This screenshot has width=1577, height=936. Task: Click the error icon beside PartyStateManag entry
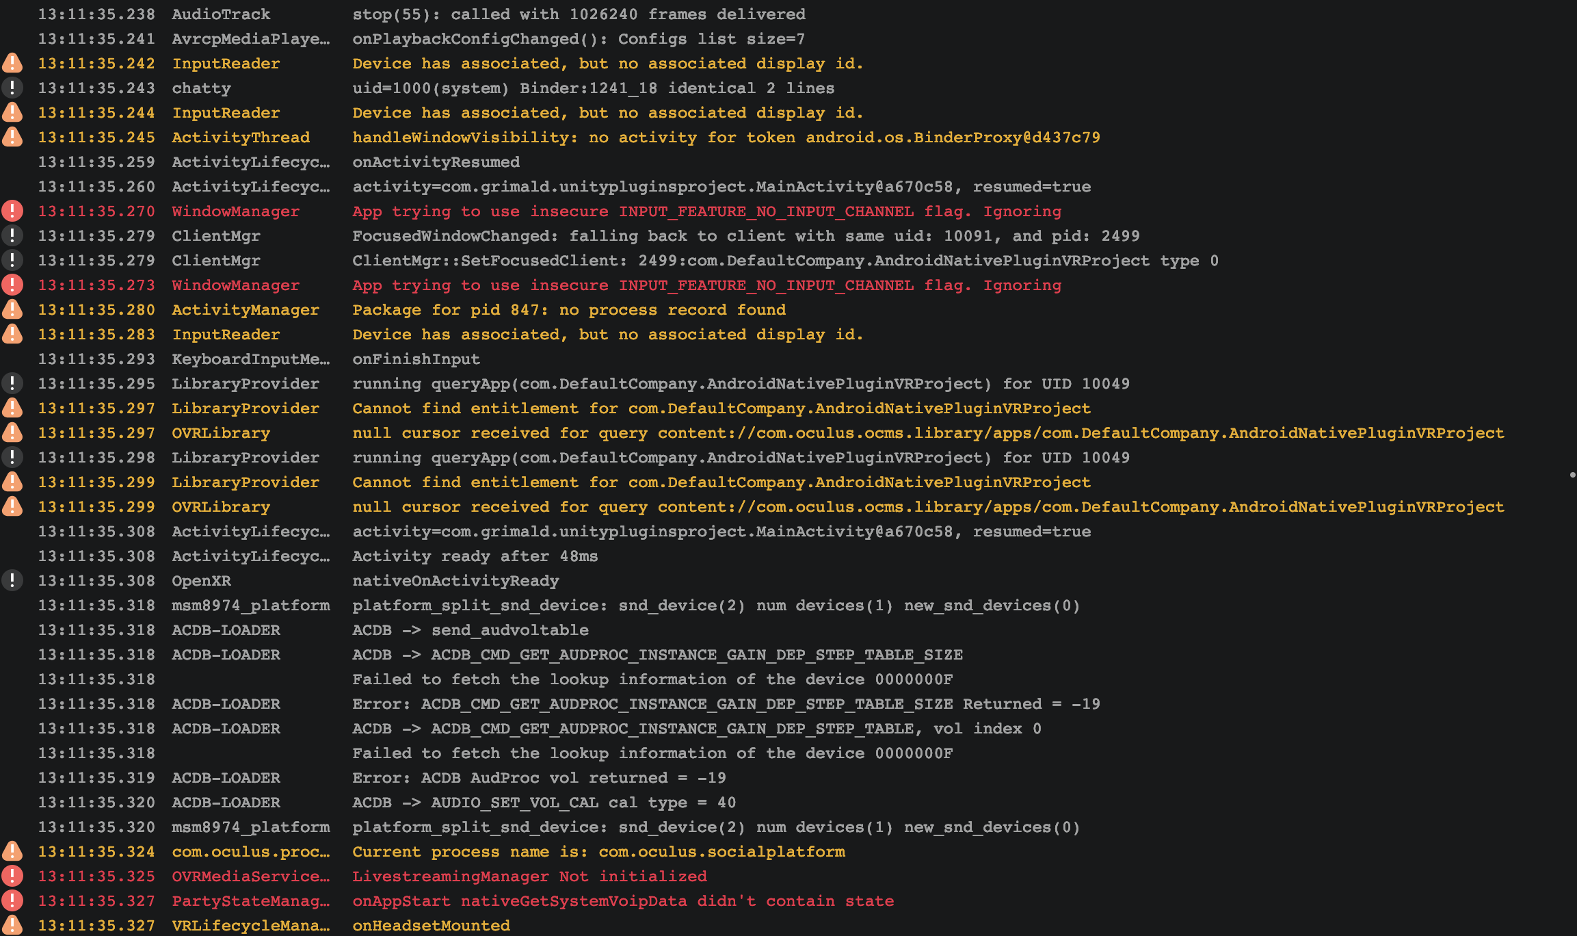(12, 901)
